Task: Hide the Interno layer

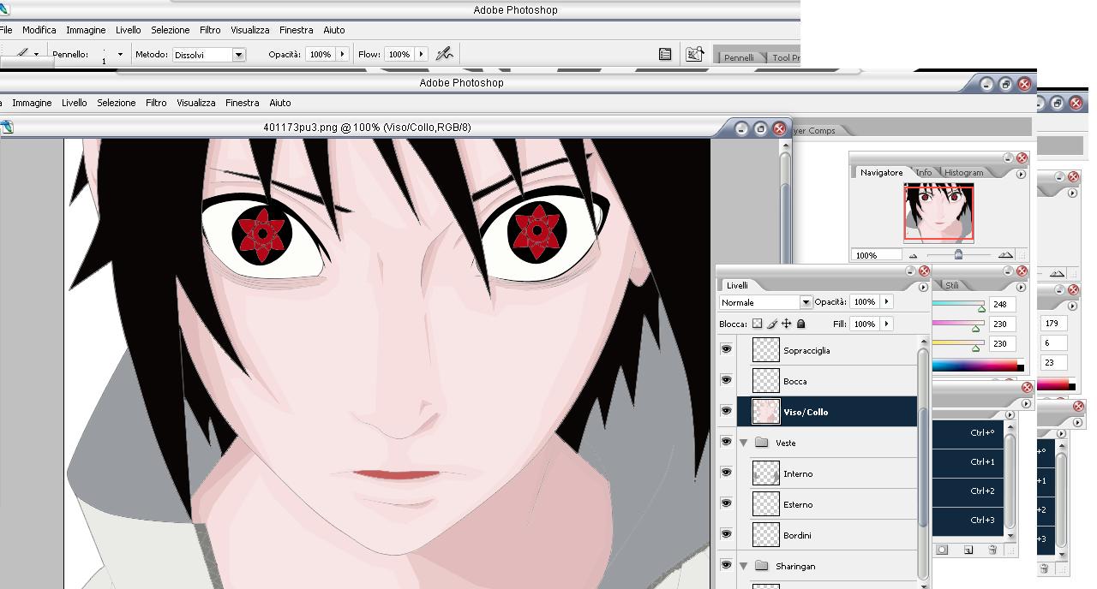Action: pos(726,473)
